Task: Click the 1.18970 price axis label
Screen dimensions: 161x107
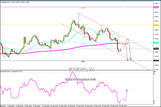Action: (x=156, y=17)
